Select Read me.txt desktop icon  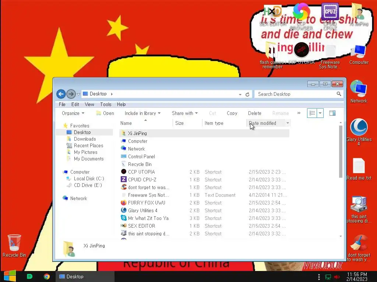pos(359,169)
